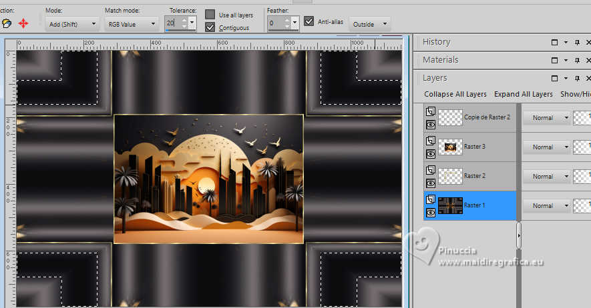Enable the Use all layers checkbox

[210, 15]
